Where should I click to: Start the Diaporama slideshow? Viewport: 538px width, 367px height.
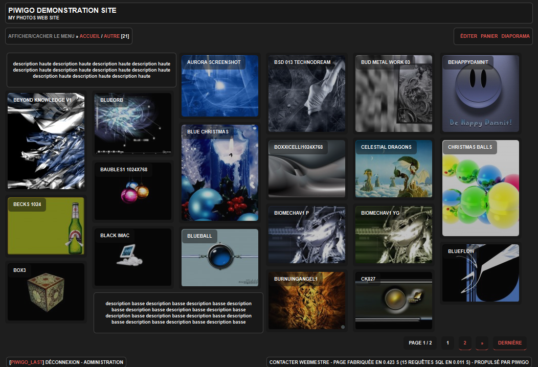515,36
